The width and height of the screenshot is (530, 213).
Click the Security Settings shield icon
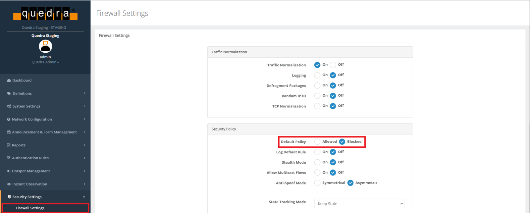(9, 197)
